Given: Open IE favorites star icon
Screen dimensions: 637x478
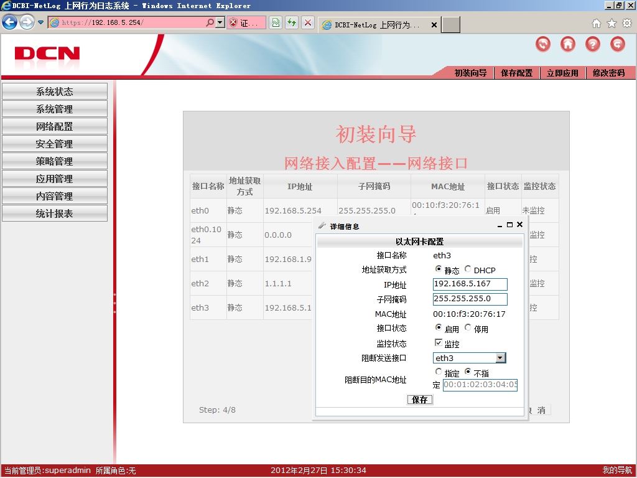Looking at the screenshot, I should 611,23.
